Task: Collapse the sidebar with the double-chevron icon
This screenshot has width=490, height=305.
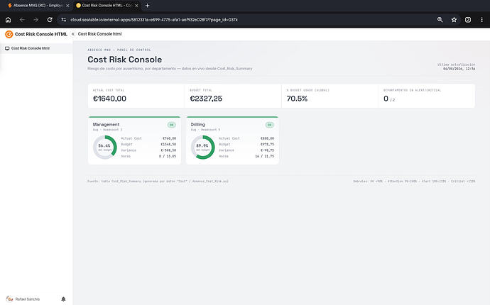Action: [73, 34]
